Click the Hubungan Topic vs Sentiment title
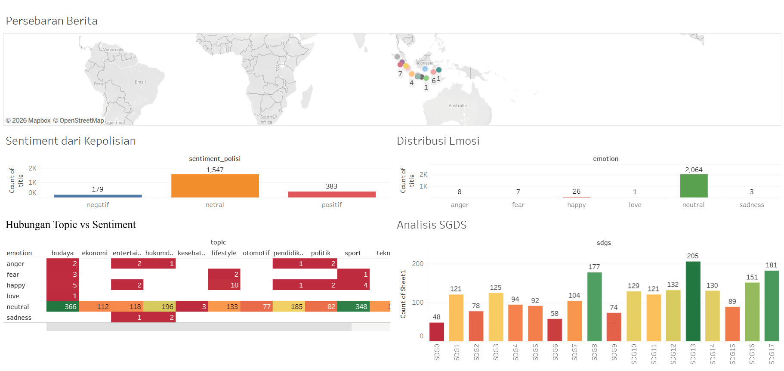This screenshot has width=784, height=371. (71, 225)
